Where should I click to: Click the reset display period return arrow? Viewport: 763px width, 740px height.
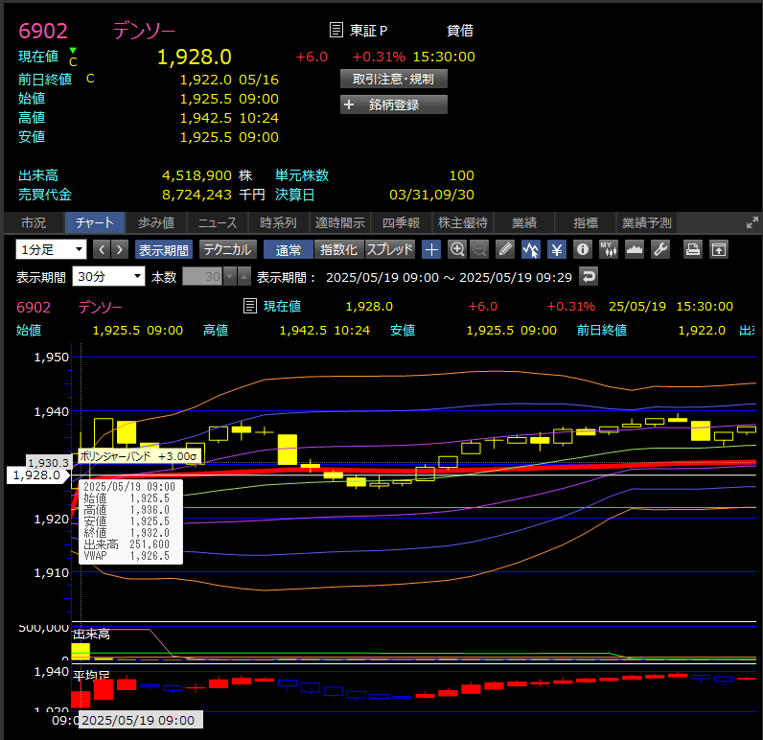[x=589, y=277]
